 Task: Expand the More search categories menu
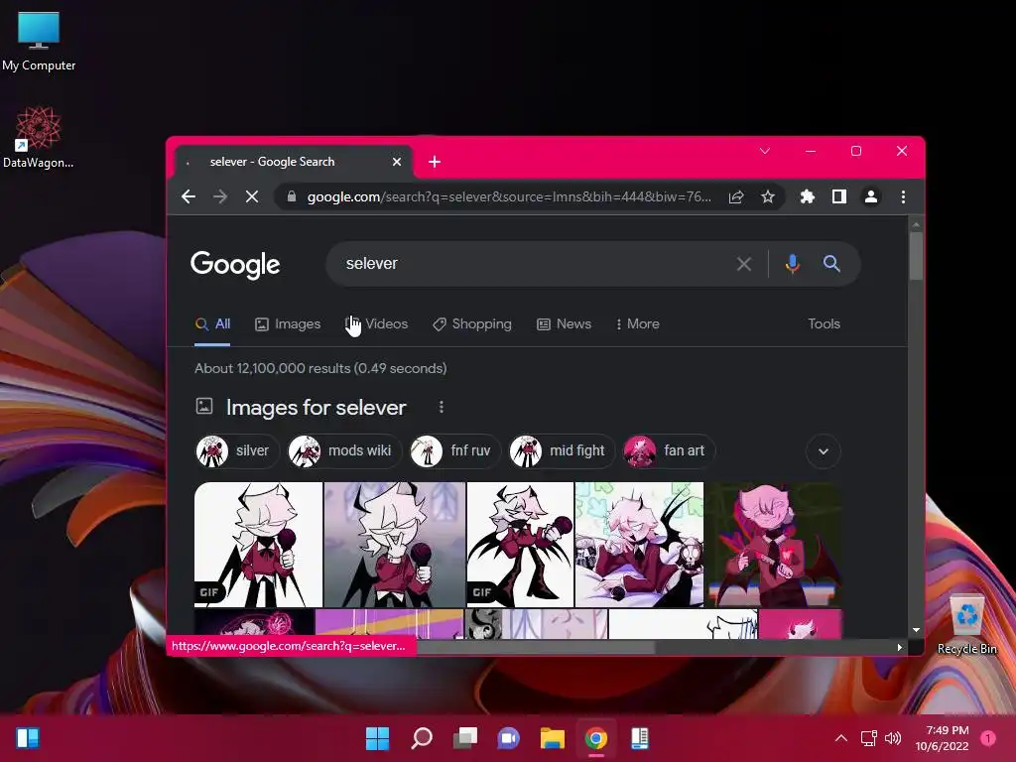[637, 324]
